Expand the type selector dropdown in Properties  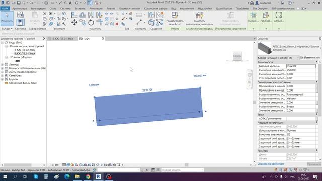point(320,48)
